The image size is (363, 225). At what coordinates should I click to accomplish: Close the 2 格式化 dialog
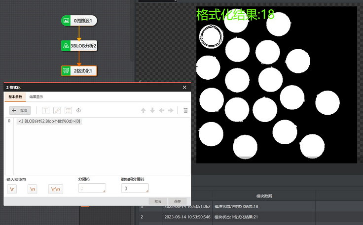(x=184, y=87)
